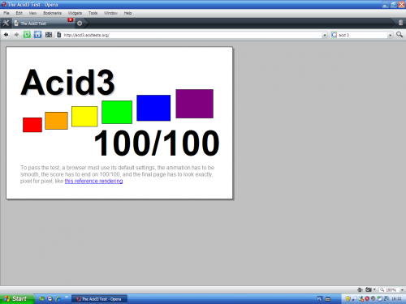Click the purple Acid3 square
The width and height of the screenshot is (406, 304).
194,104
